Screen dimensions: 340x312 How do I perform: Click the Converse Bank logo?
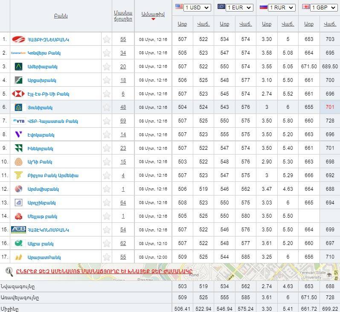pyautogui.click(x=18, y=53)
